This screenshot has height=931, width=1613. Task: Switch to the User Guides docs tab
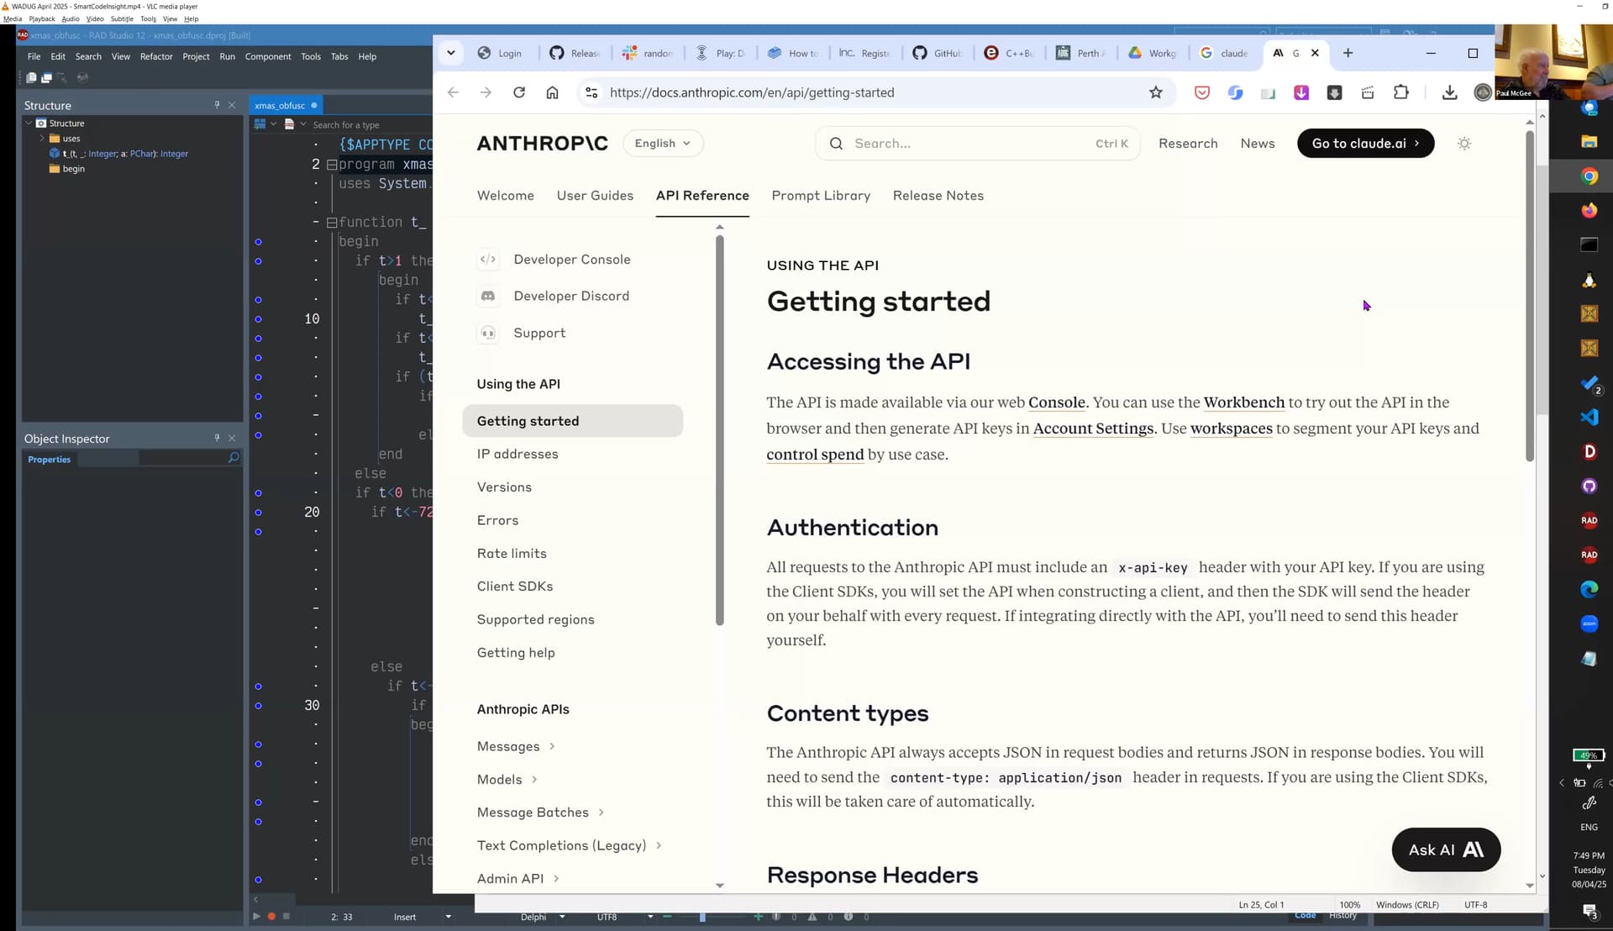click(x=595, y=196)
